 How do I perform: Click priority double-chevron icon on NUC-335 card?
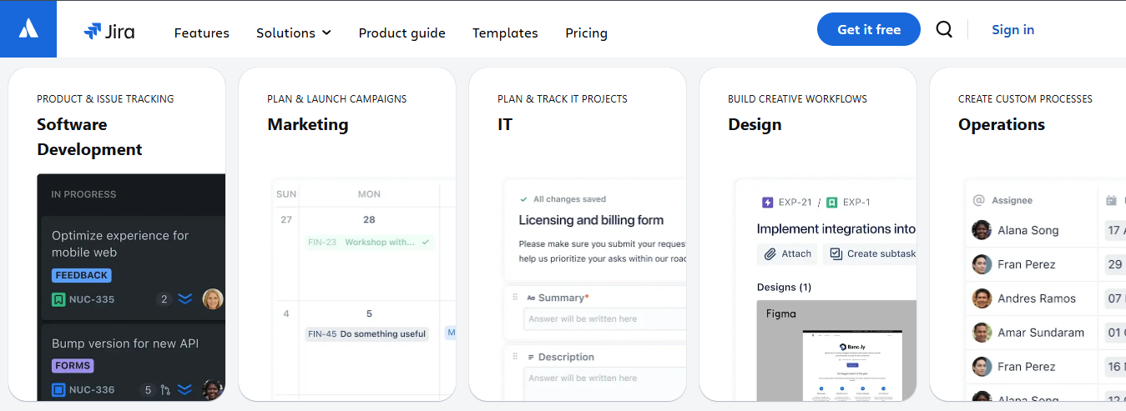[185, 298]
